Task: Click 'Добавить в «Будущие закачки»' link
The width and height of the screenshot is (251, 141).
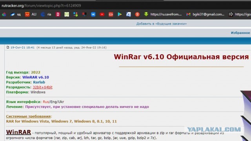Action: (x=161, y=24)
